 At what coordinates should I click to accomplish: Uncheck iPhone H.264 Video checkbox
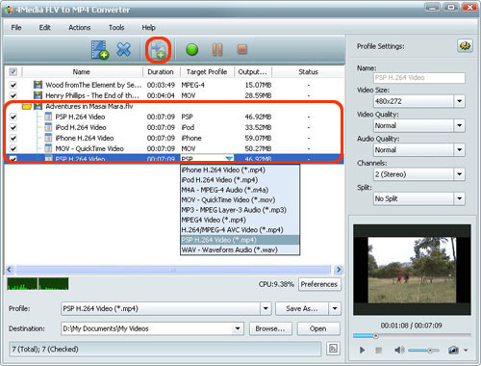point(13,138)
